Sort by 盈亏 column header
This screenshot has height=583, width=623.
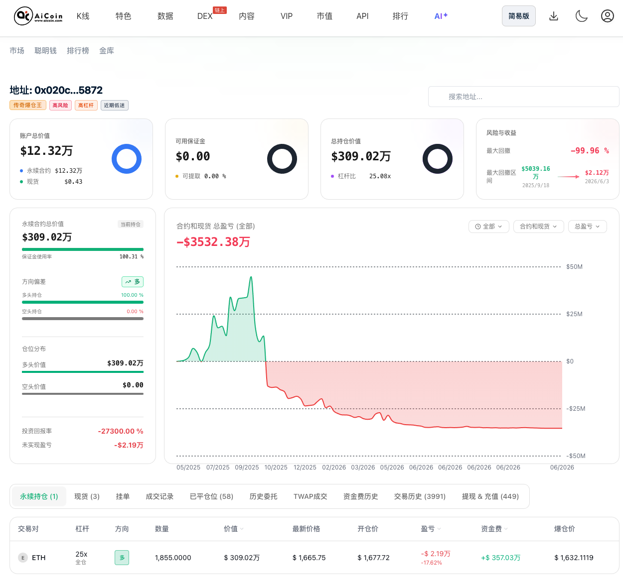pyautogui.click(x=431, y=529)
